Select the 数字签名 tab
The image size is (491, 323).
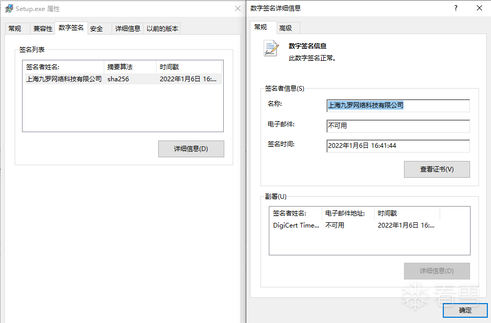[71, 28]
